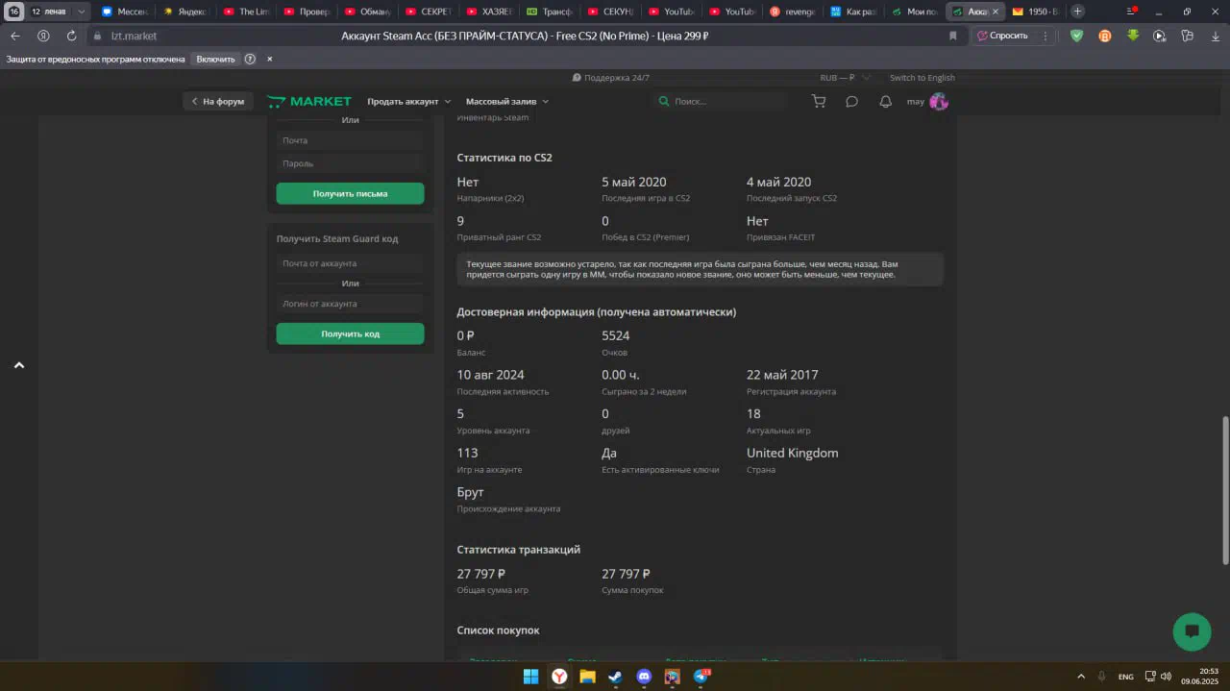Image resolution: width=1230 pixels, height=691 pixels.
Task: Click the На форум button
Action: [x=218, y=101]
